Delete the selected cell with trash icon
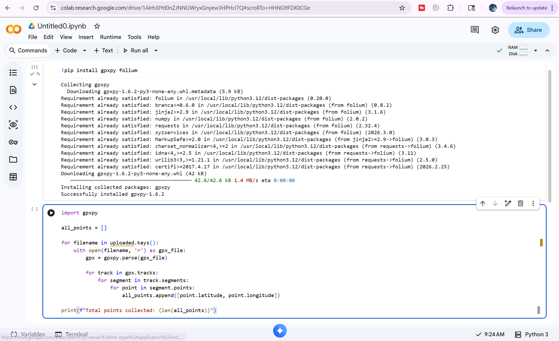Screen dimensions: 559x341 point(521,203)
